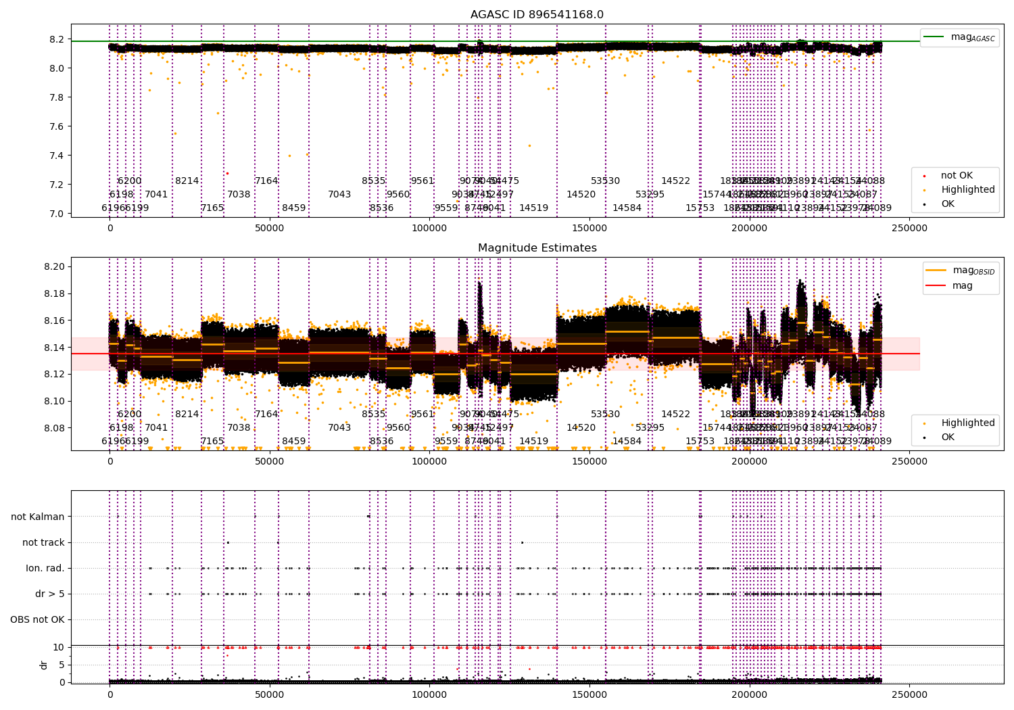Click obsid label "14519" in the AGASC ID plot
Screen dimensions: 1014x710
point(534,208)
